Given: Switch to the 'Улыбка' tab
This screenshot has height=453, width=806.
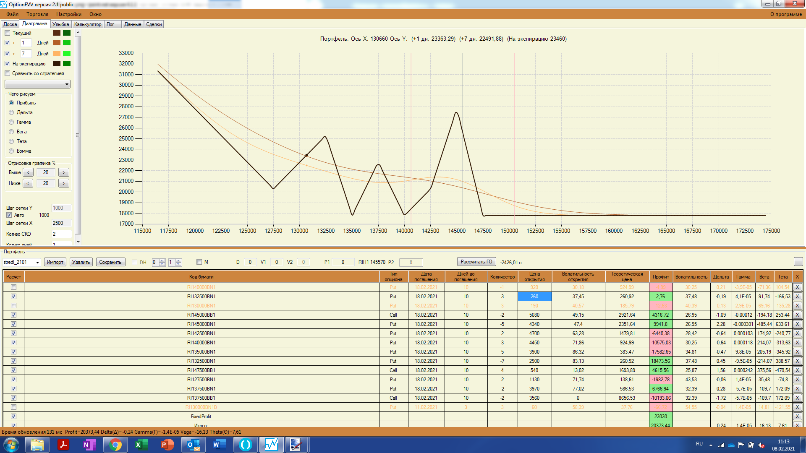Looking at the screenshot, I should coord(60,24).
